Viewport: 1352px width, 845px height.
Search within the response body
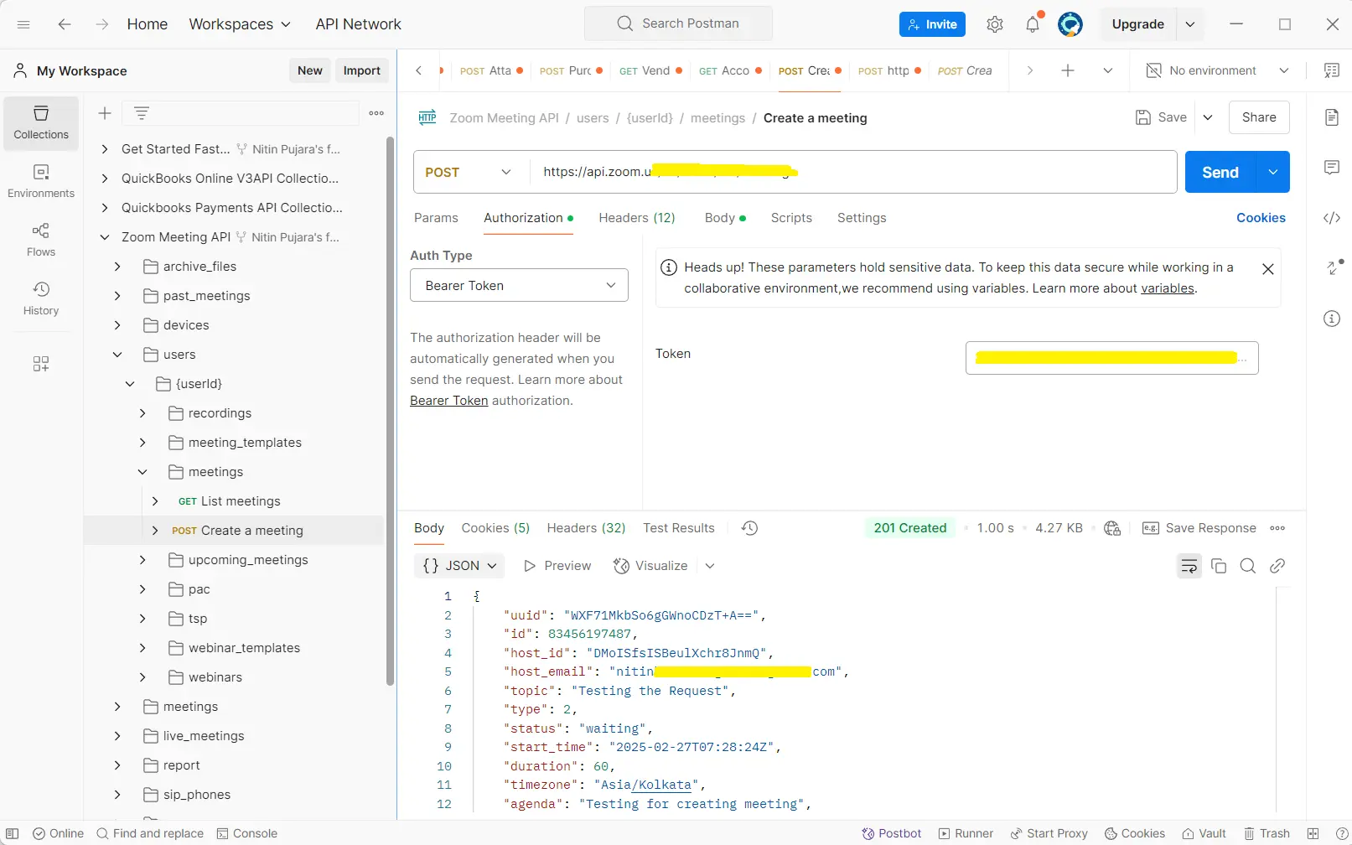click(1248, 567)
